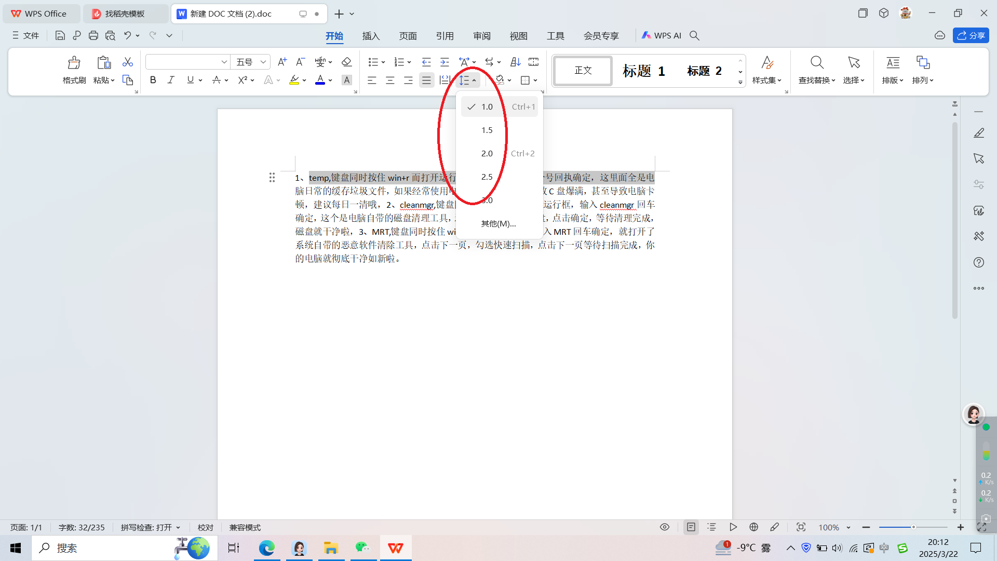Toggle bold formatting
The height and width of the screenshot is (561, 997).
(x=152, y=80)
